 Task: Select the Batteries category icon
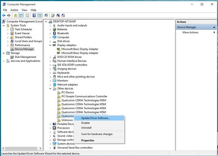point(54,29)
